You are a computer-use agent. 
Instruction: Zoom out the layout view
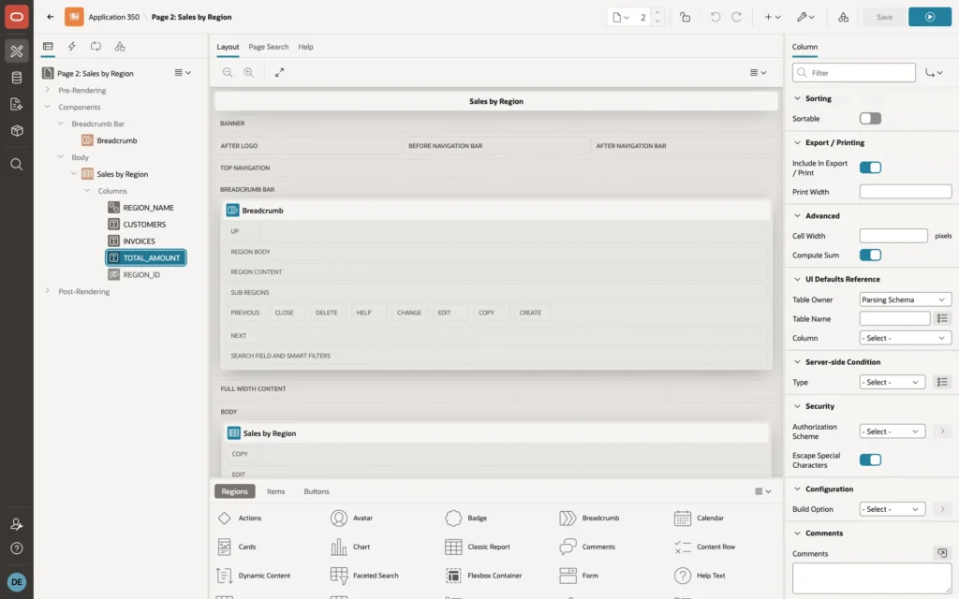pos(228,72)
